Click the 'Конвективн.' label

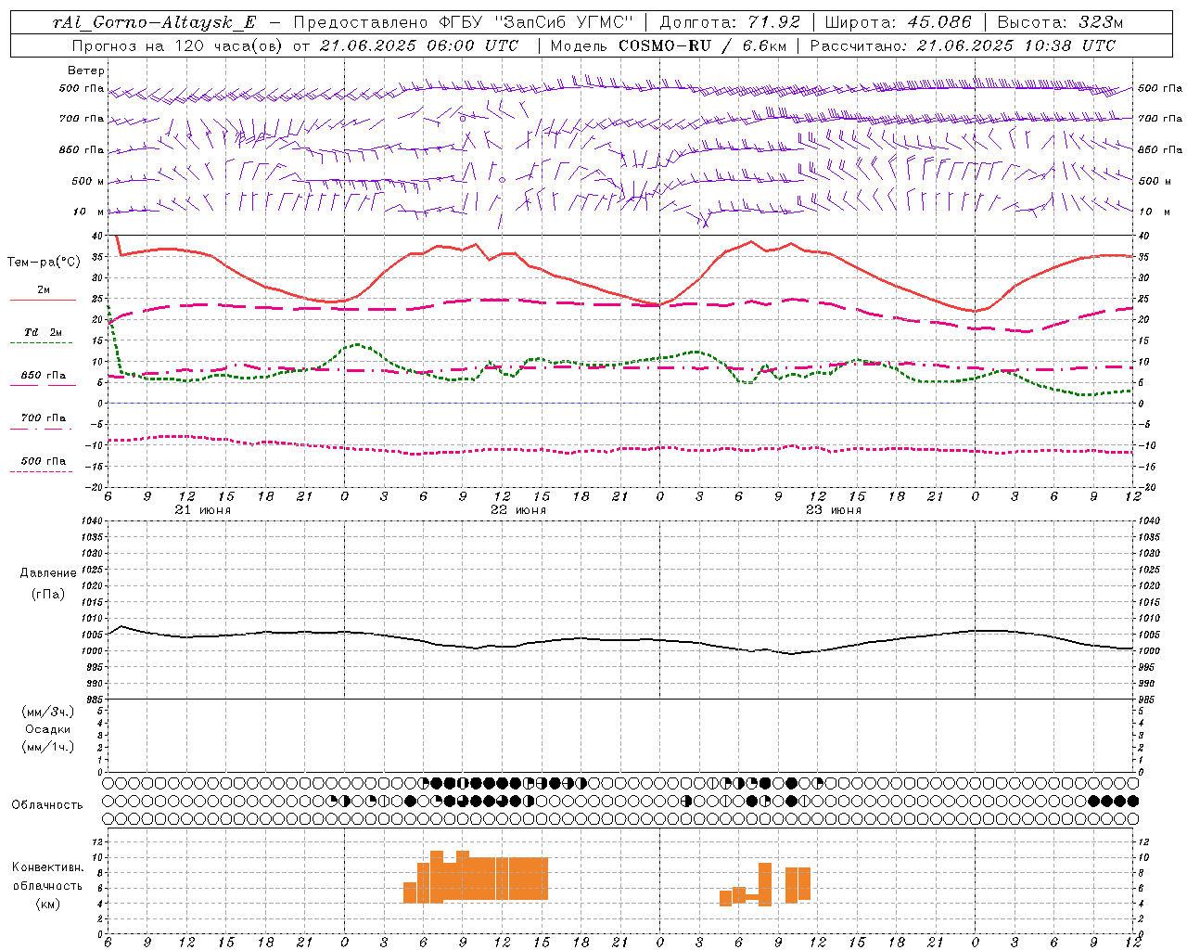(48, 867)
